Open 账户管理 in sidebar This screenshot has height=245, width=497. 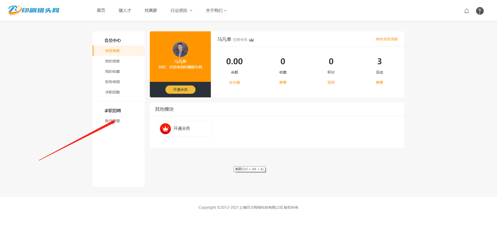point(112,121)
